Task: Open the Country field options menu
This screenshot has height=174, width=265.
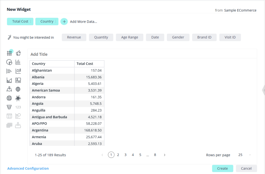Action: point(56,22)
